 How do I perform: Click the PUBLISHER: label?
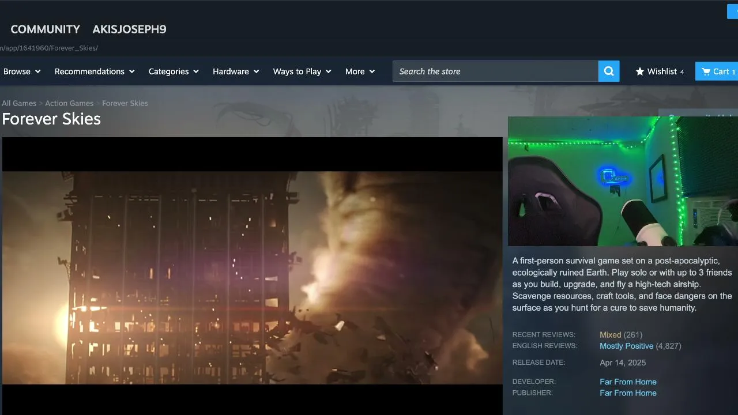[x=532, y=393]
